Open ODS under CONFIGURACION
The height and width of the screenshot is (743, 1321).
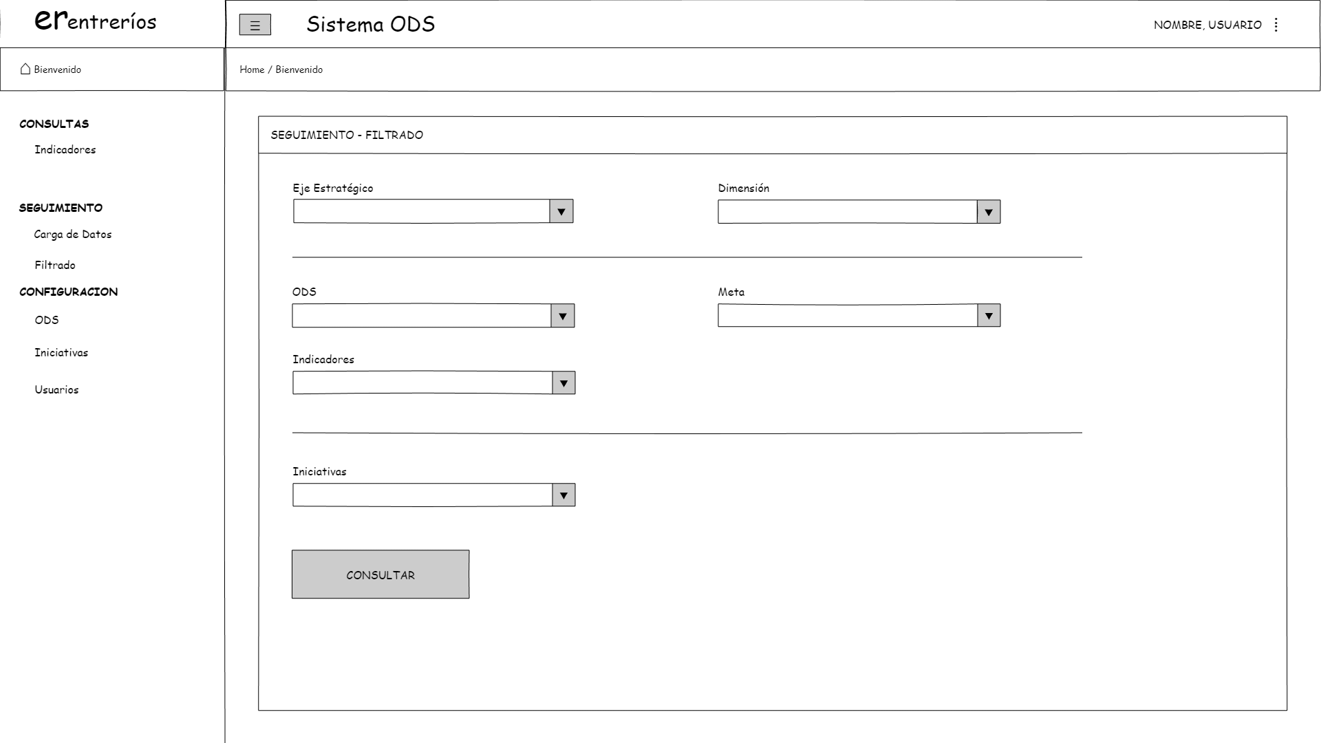(47, 321)
